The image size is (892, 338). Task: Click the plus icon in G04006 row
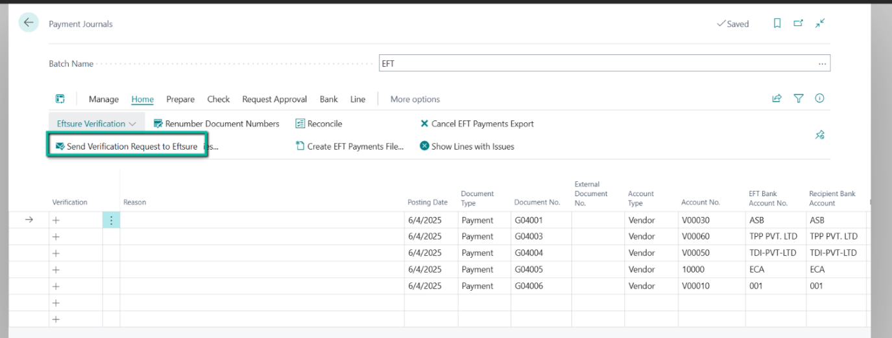(x=56, y=286)
